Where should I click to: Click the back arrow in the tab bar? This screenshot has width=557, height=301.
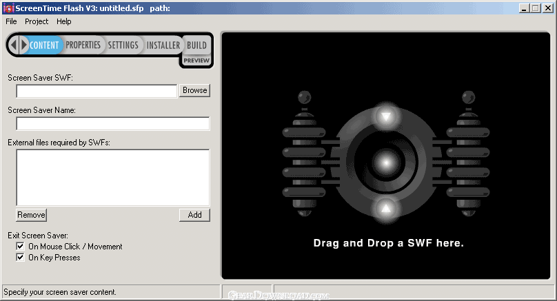coord(14,45)
